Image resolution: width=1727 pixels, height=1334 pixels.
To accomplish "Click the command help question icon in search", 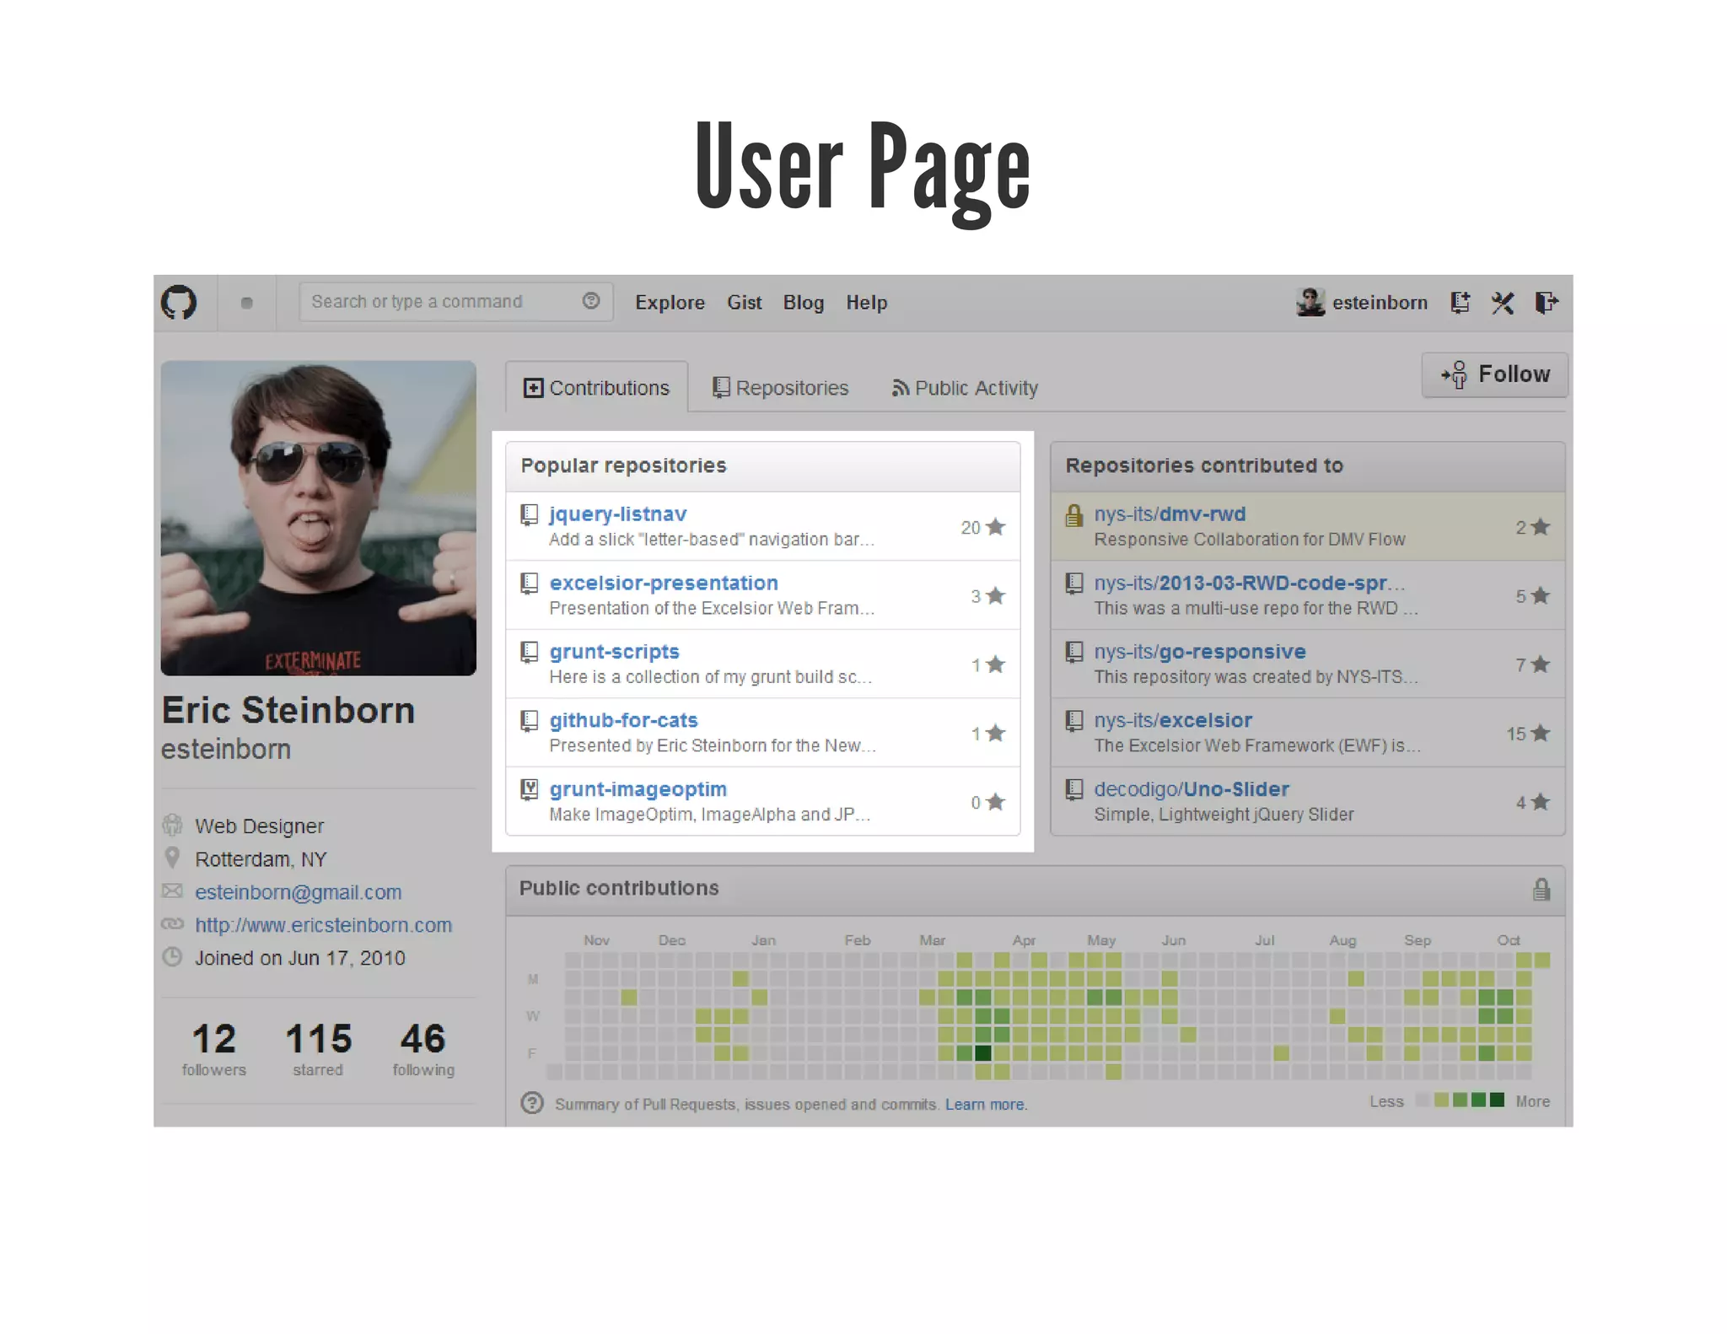I will coord(591,301).
